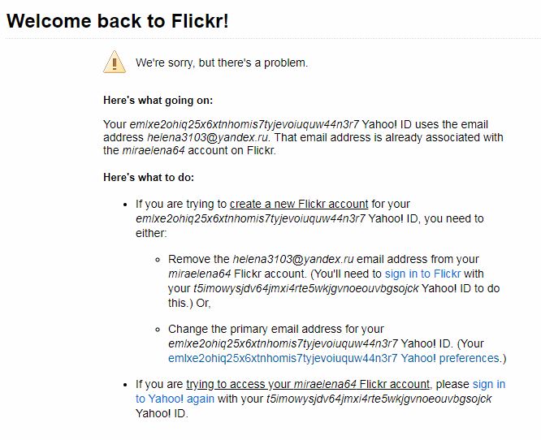541x440 pixels.
Task: Click the solid bullet before 'If you are trying to create'
Action: click(125, 205)
